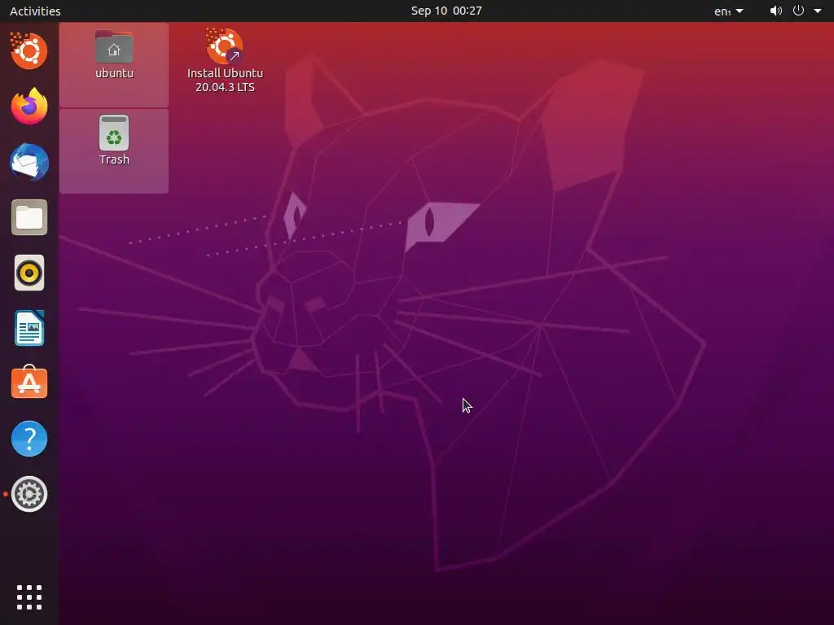Open Thunderbird Mail from the dock
Screen dimensions: 834x625
click(29, 162)
